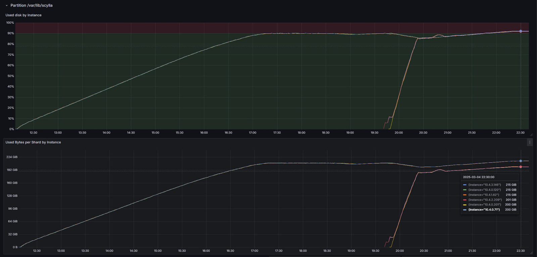Click the 20:00 time label in Used disk chart

[399, 133]
